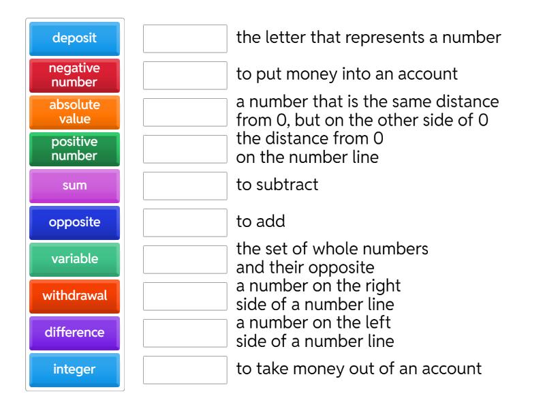This screenshot has width=545, height=409.
Task: Click the answer box next to 'to subtract'
Action: 185,185
